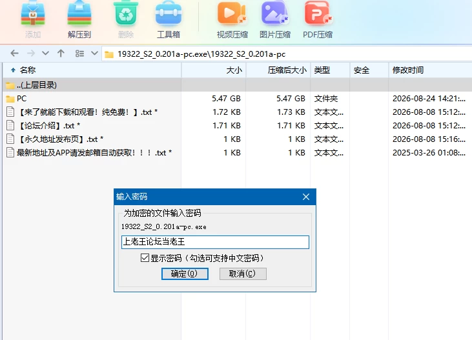The image size is (472, 340).
Task: Open the view mode dropdown chevron
Action: (94, 54)
